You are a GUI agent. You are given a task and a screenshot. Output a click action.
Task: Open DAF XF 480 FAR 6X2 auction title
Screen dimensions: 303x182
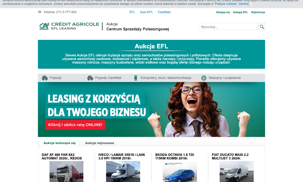(x=62, y=157)
